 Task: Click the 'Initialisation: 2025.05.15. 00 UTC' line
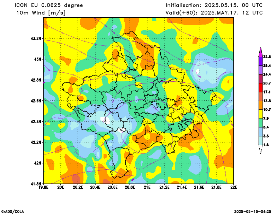pos(214,5)
